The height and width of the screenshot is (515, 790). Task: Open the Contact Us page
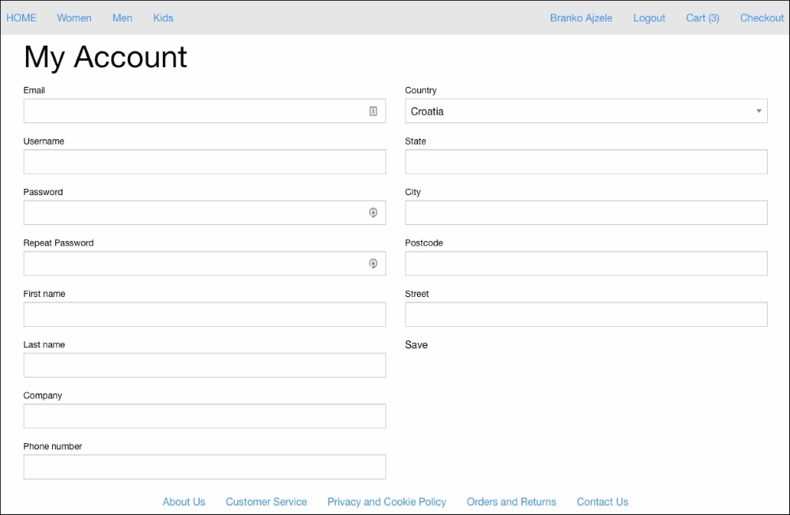(602, 502)
